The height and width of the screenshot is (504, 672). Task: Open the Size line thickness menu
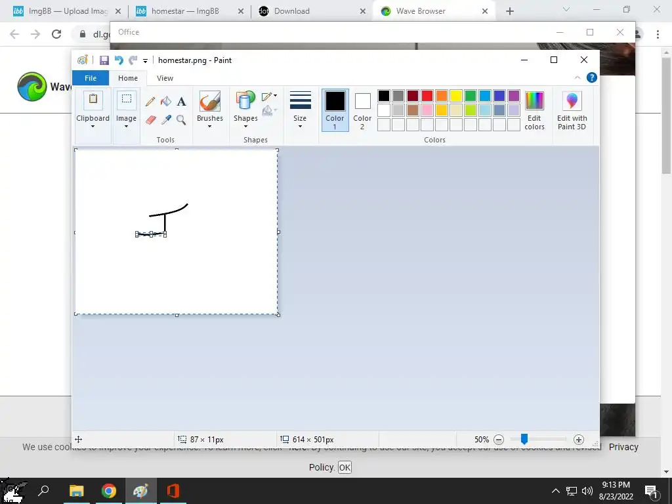point(300,110)
